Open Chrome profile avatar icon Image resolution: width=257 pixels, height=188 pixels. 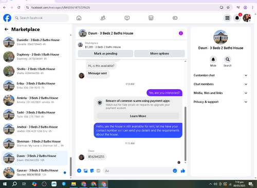[245, 7]
